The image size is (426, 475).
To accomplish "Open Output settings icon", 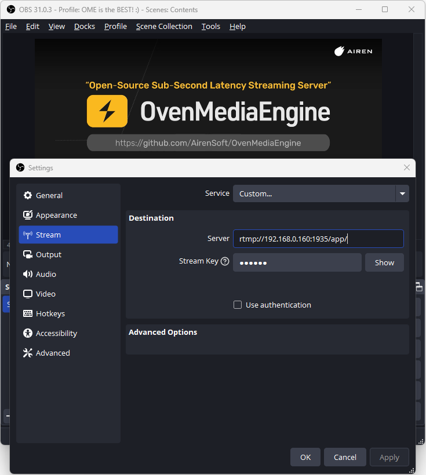I will [28, 255].
